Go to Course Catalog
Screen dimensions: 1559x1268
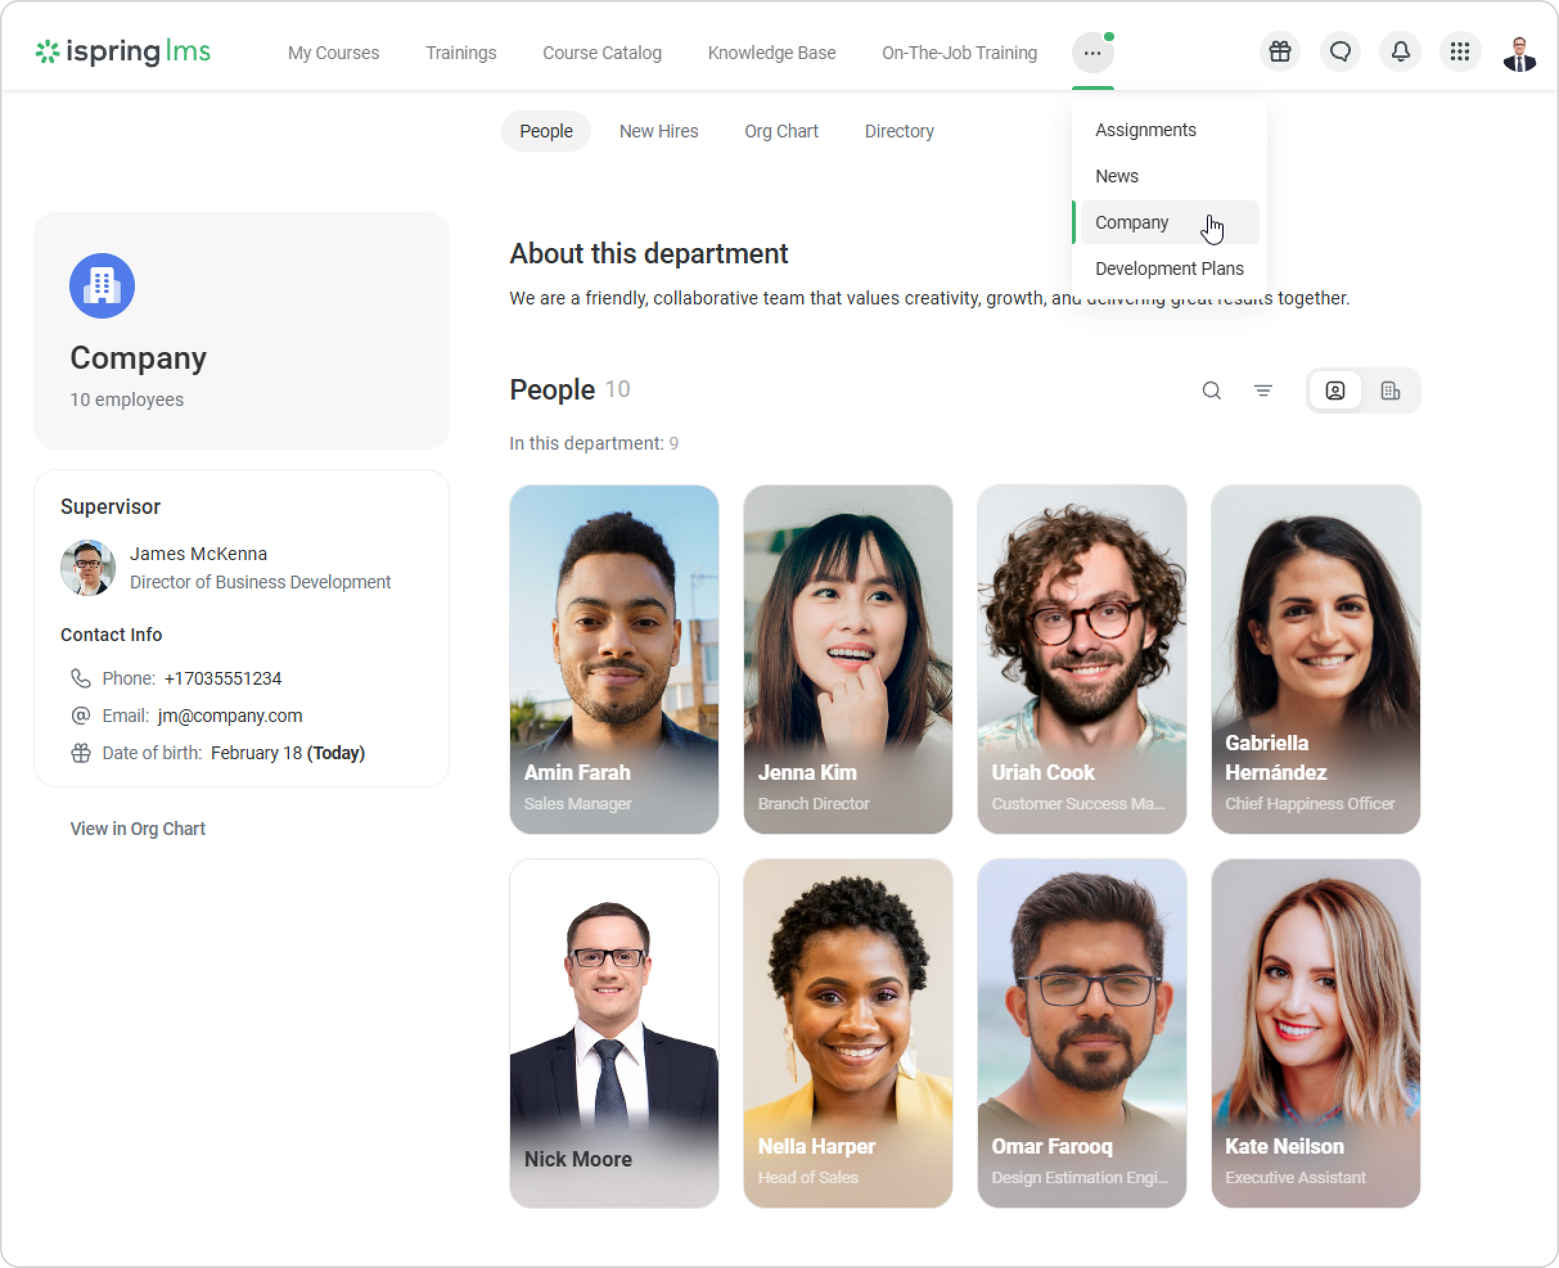[x=601, y=53]
